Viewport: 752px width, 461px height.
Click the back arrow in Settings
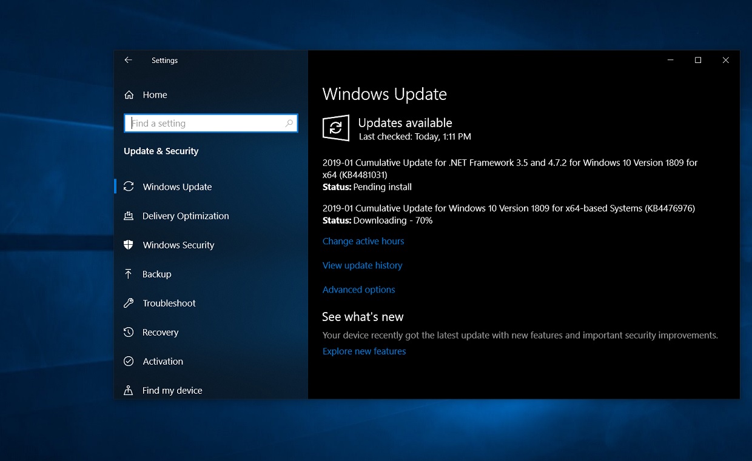[x=128, y=60]
